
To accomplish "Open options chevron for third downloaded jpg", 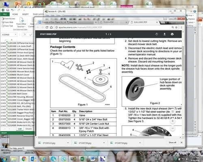I will pyautogui.click(x=140, y=143).
